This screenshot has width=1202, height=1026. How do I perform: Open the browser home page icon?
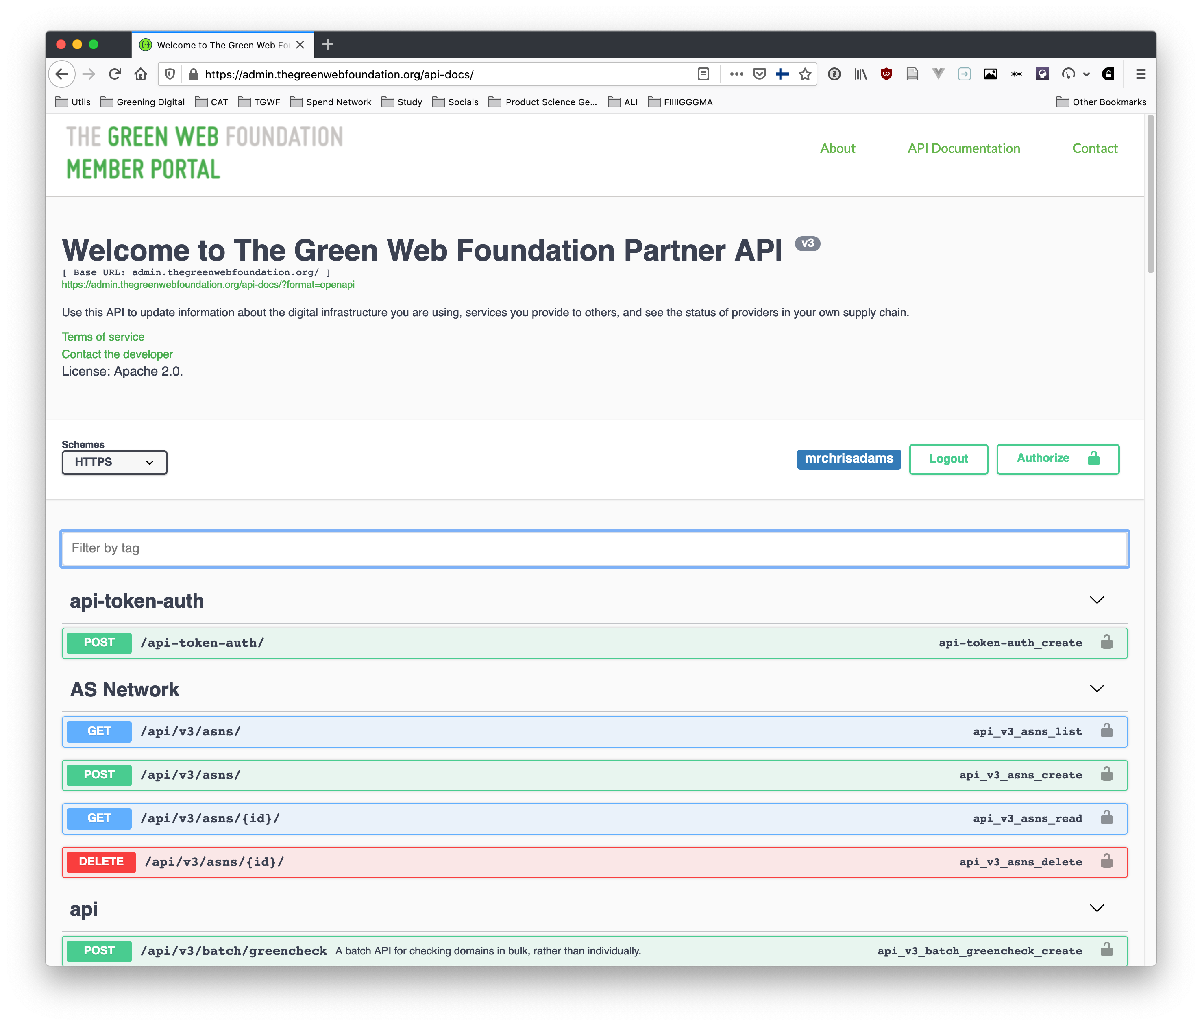140,74
